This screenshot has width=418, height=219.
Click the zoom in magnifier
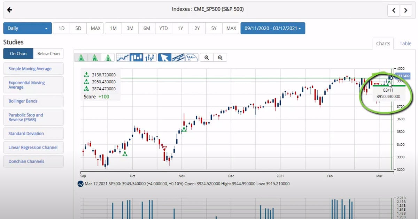[x=207, y=58]
